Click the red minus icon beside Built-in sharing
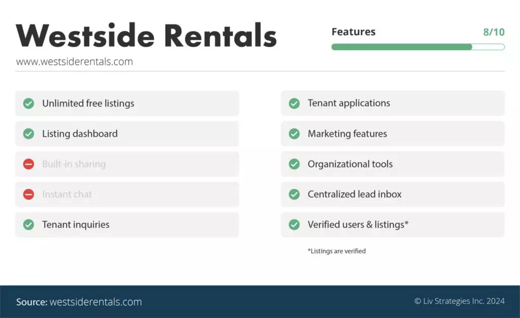Image resolution: width=520 pixels, height=318 pixels. click(28, 164)
